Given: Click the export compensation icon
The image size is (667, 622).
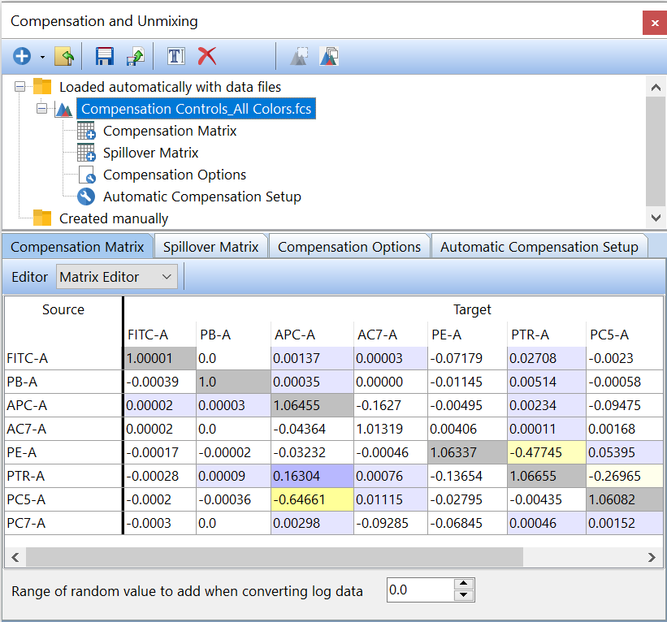Looking at the screenshot, I should (134, 56).
